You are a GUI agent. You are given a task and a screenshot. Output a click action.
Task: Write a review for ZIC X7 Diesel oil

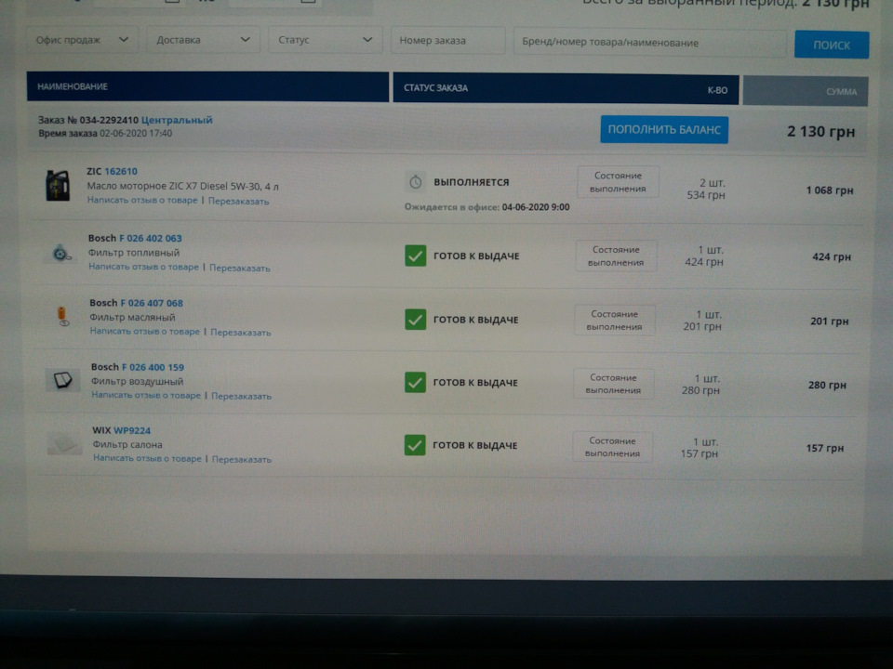(142, 201)
